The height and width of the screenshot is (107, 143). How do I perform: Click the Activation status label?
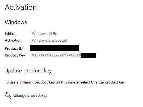13,40
